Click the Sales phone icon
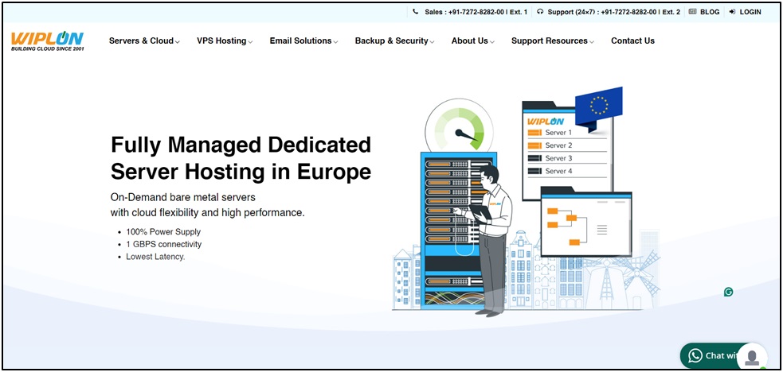This screenshot has width=783, height=372. (x=416, y=12)
